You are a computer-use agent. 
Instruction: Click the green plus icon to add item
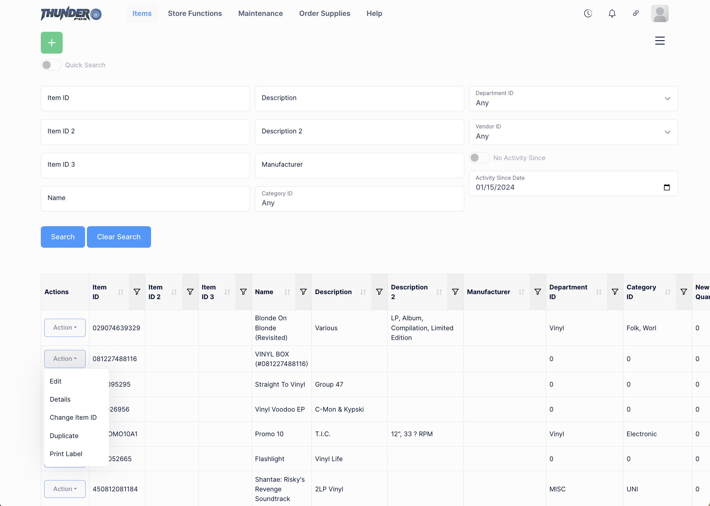tap(51, 42)
